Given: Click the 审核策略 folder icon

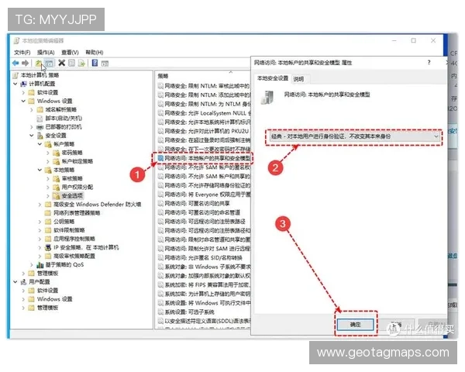Looking at the screenshot, I should [56, 179].
